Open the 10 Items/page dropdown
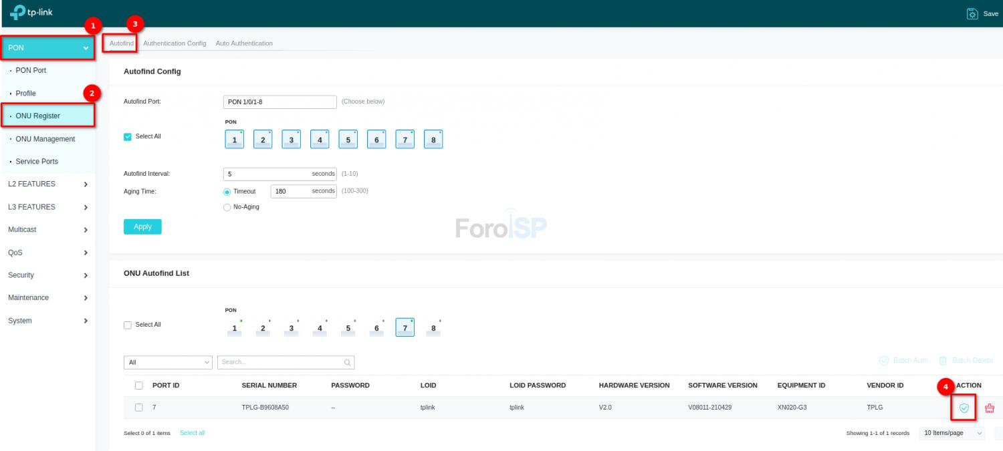Screen dimensions: 1003x451 [x=952, y=433]
